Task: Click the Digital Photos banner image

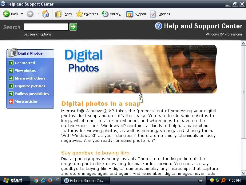Action: coord(140,69)
